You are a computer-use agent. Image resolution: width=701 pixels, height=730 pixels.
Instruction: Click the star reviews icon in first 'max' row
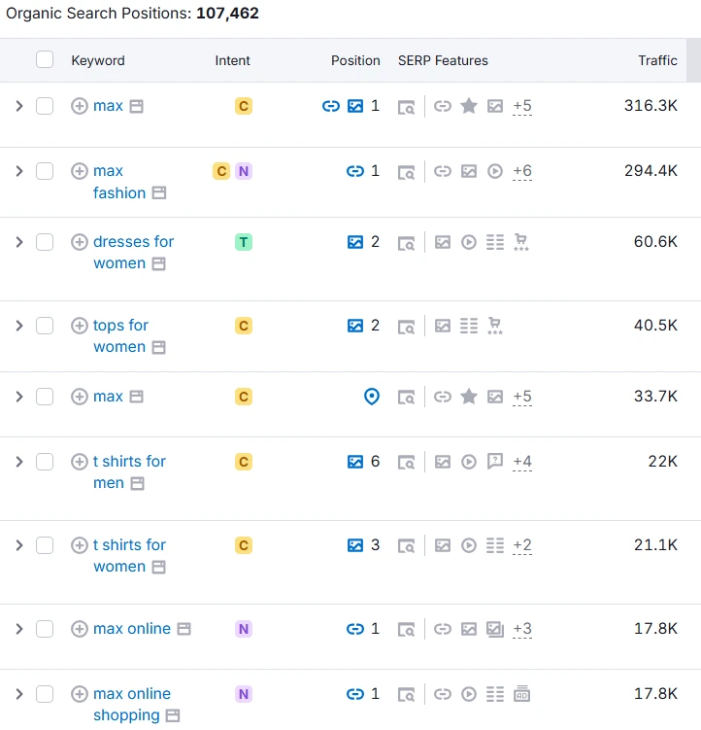pyautogui.click(x=469, y=106)
